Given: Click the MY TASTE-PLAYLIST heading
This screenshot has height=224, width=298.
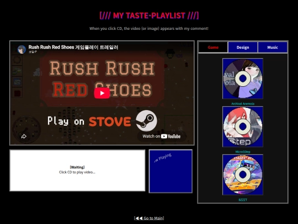Looking at the screenshot, I should (149, 15).
